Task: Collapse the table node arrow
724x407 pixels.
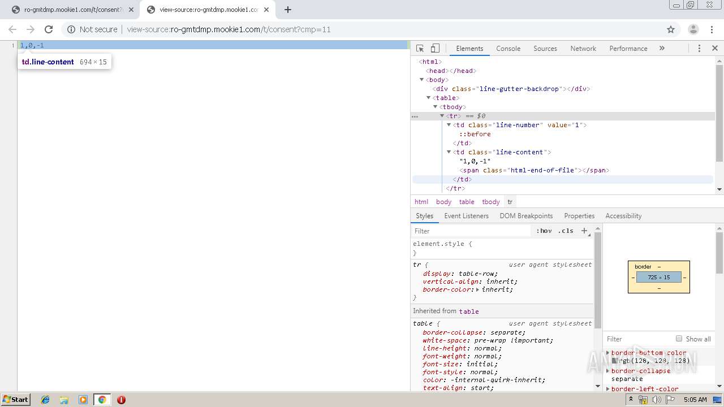Action: click(428, 98)
